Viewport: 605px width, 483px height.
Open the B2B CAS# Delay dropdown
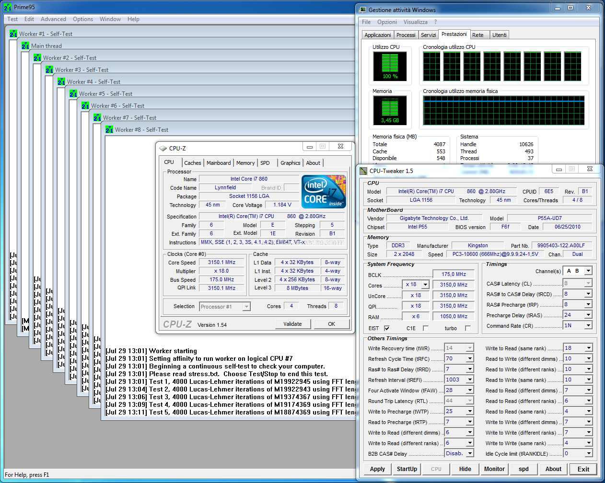point(470,453)
